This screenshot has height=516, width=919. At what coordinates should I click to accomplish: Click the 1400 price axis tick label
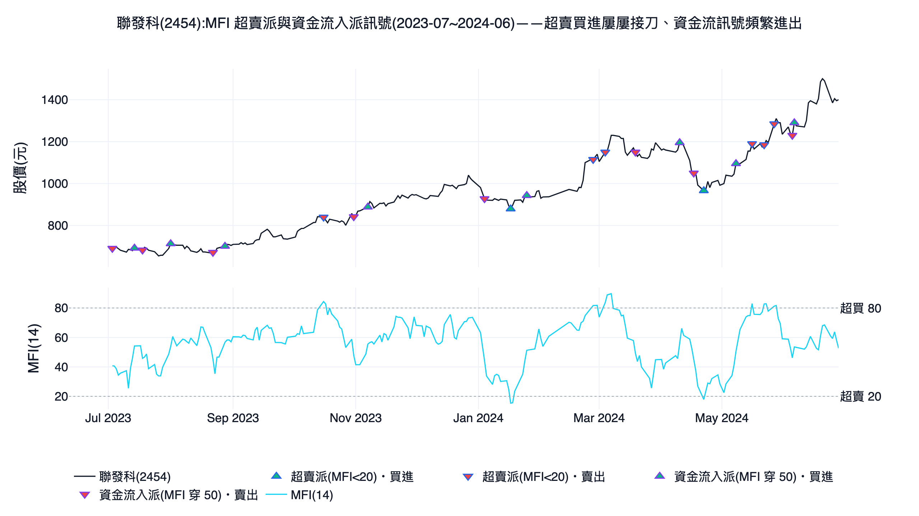(55, 100)
